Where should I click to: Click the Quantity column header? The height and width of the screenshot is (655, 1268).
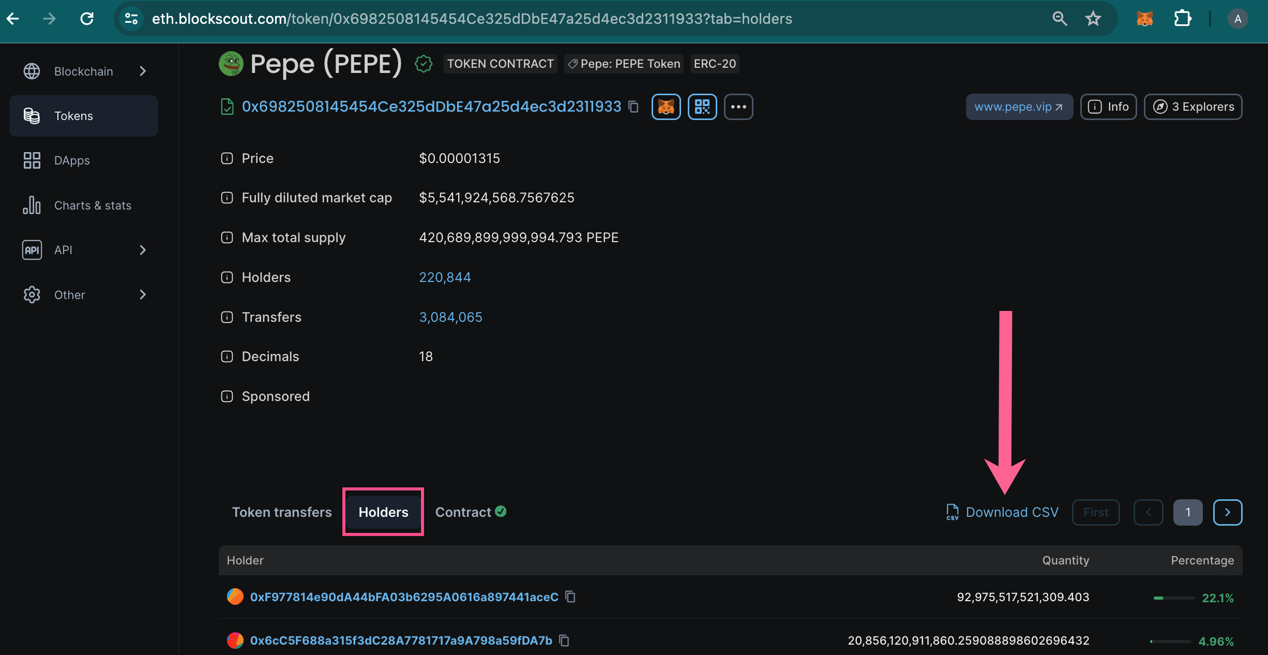(x=1065, y=560)
